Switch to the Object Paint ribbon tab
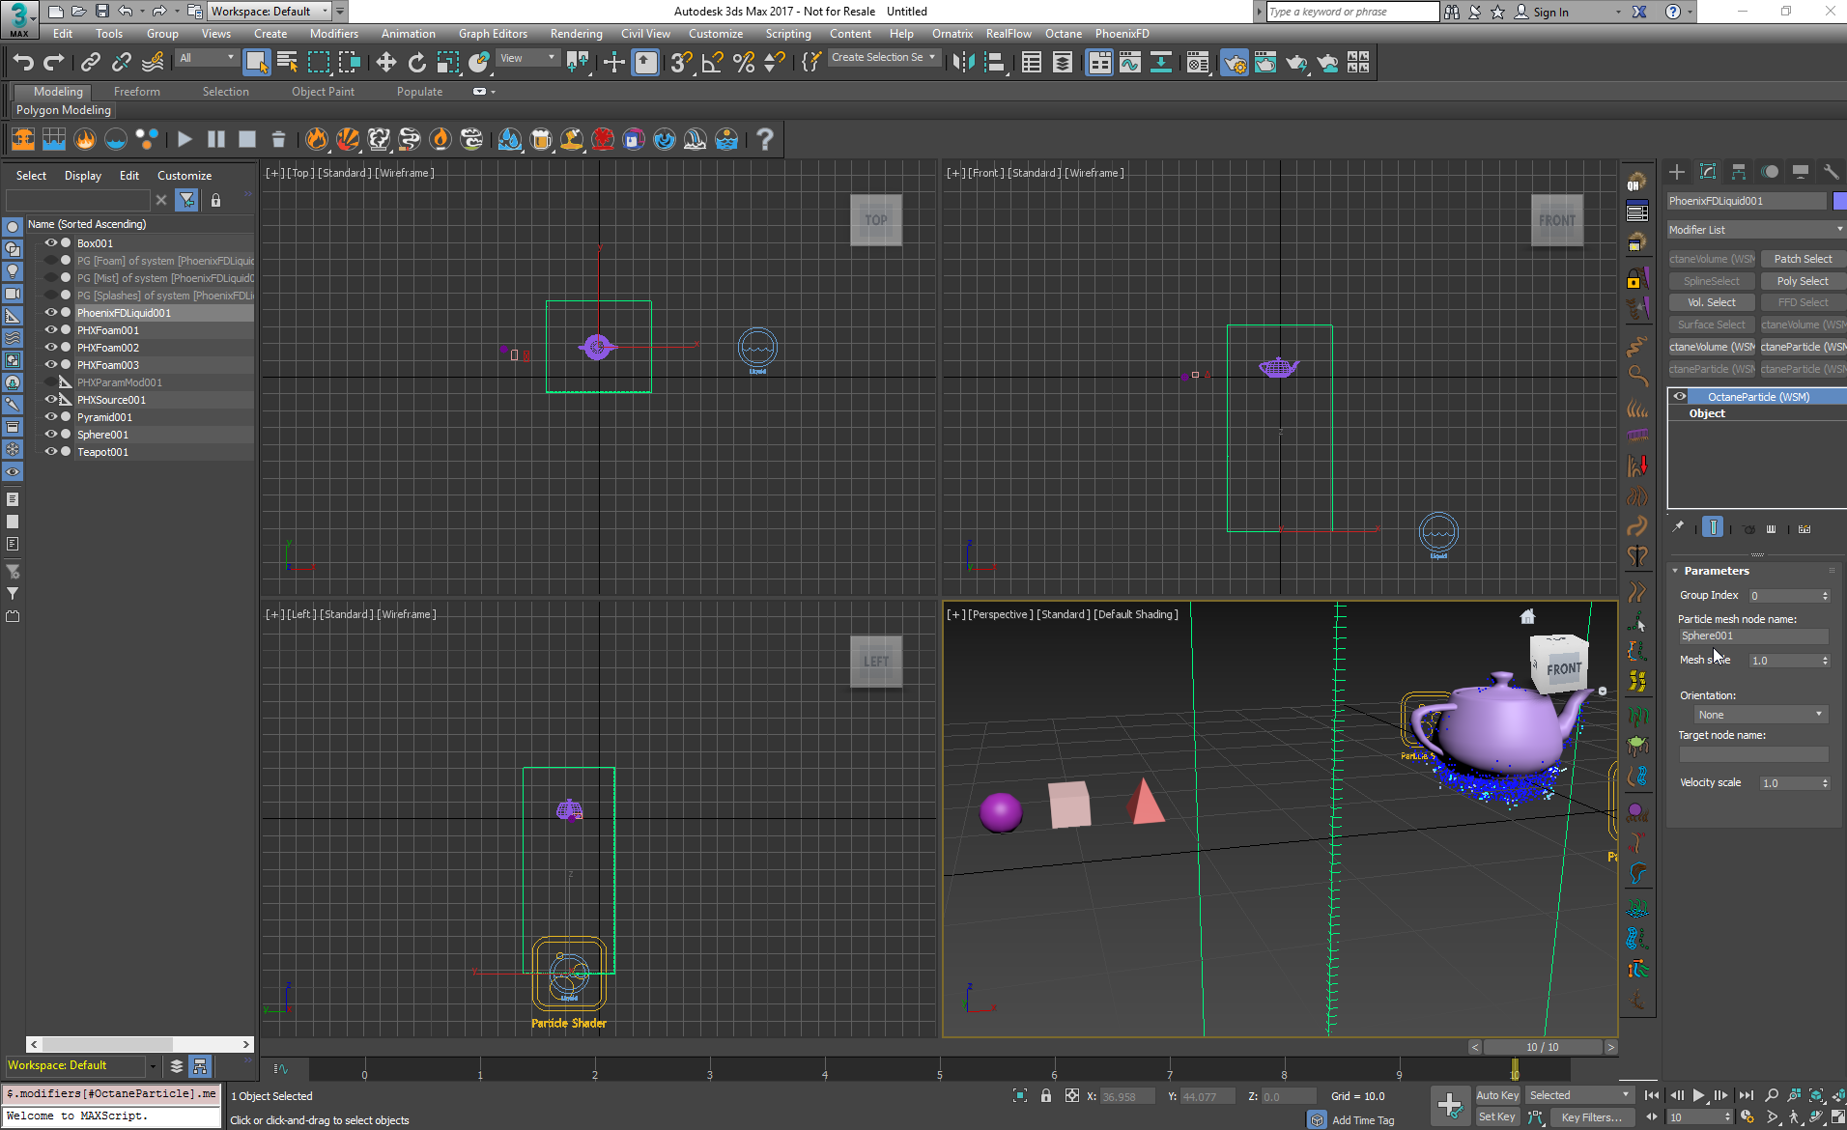The width and height of the screenshot is (1847, 1130). [x=323, y=92]
